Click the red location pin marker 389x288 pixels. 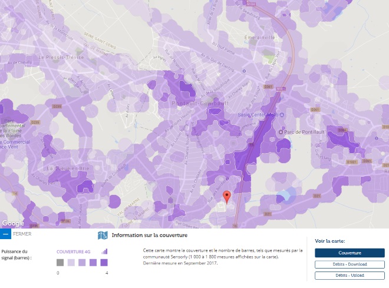tap(226, 197)
